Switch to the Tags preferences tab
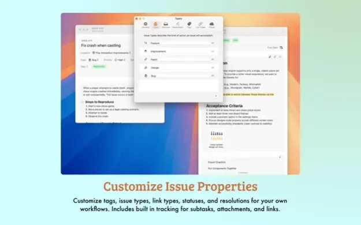 coord(189,25)
